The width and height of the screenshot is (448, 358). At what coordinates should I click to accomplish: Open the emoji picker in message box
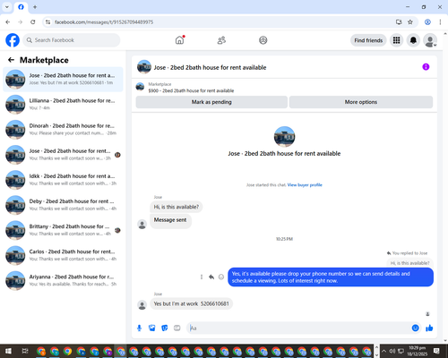click(x=415, y=328)
